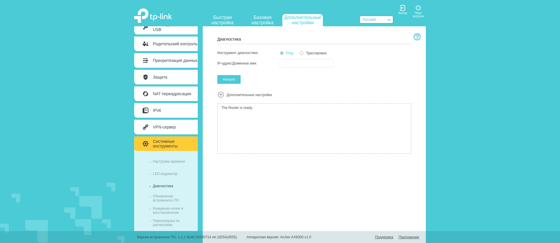Open Приоритезация данных menu section
Image resolution: width=560 pixels, height=243 pixels.
point(175,60)
